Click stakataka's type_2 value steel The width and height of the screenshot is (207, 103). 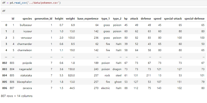[119, 75]
